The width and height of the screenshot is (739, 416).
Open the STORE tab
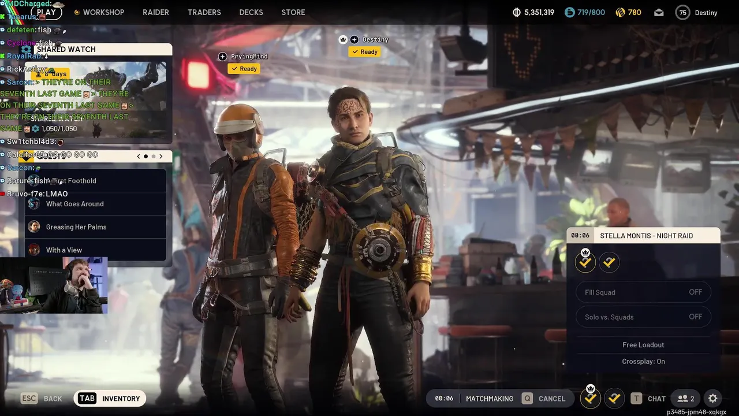[x=293, y=12]
